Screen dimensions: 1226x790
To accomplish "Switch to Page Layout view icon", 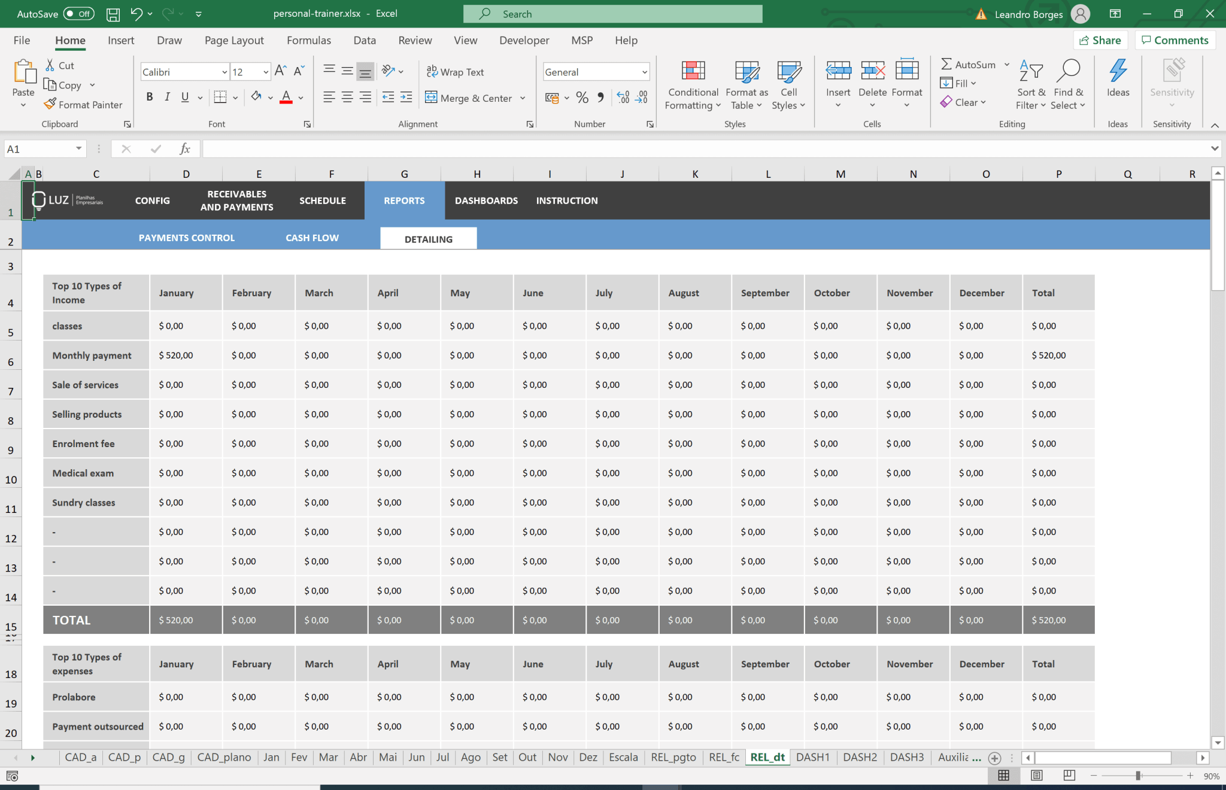I will coord(1037,776).
